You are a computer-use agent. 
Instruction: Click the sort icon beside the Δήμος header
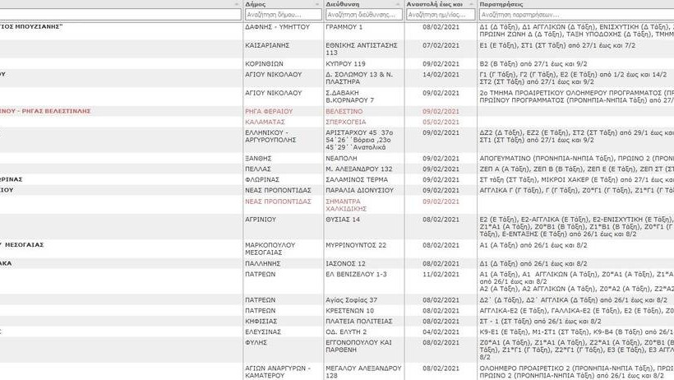pyautogui.click(x=317, y=4)
